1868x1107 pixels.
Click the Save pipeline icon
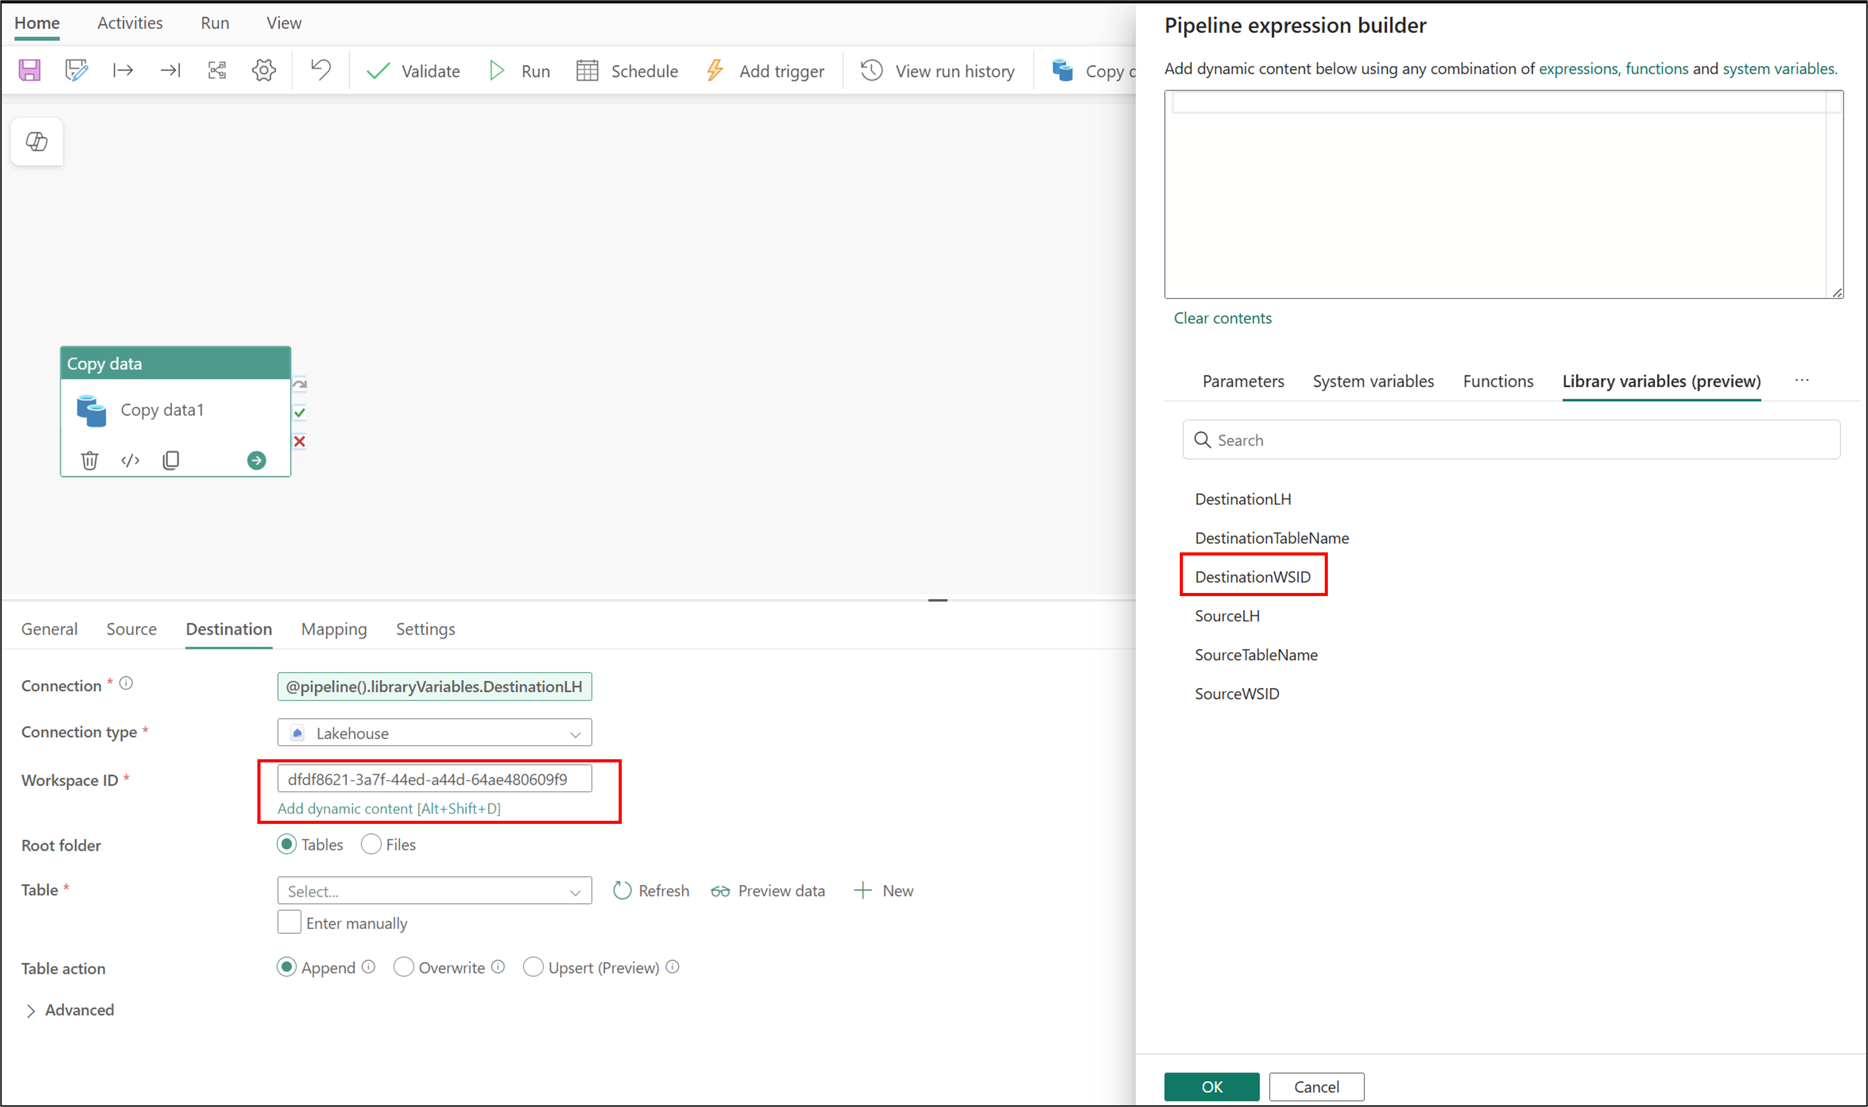[30, 71]
